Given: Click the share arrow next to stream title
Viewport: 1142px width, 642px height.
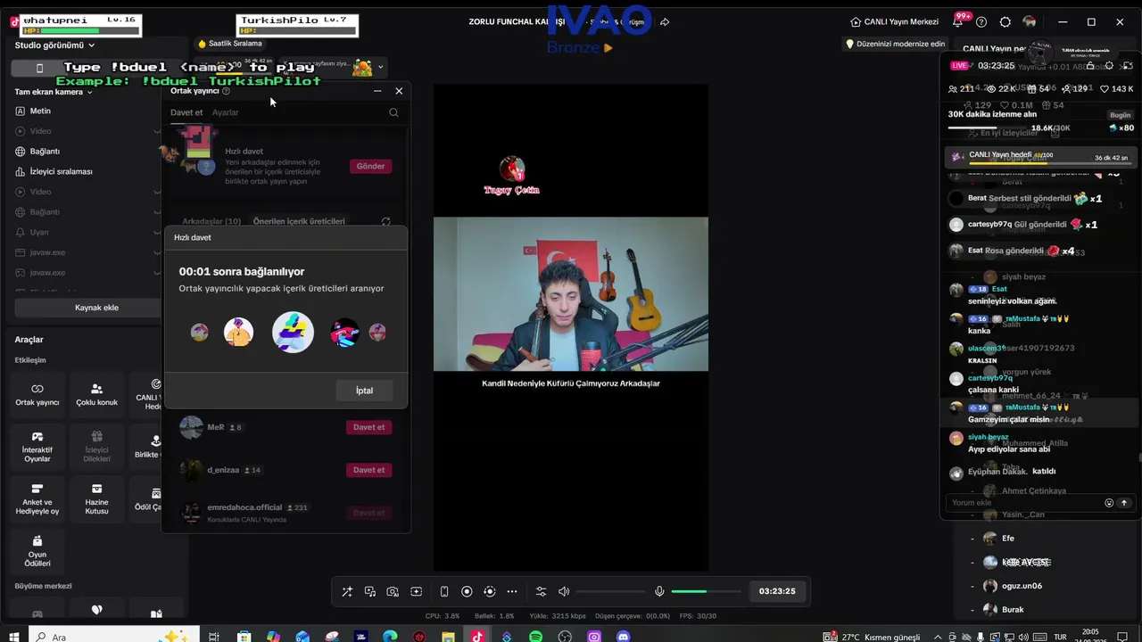Looking at the screenshot, I should pyautogui.click(x=665, y=21).
